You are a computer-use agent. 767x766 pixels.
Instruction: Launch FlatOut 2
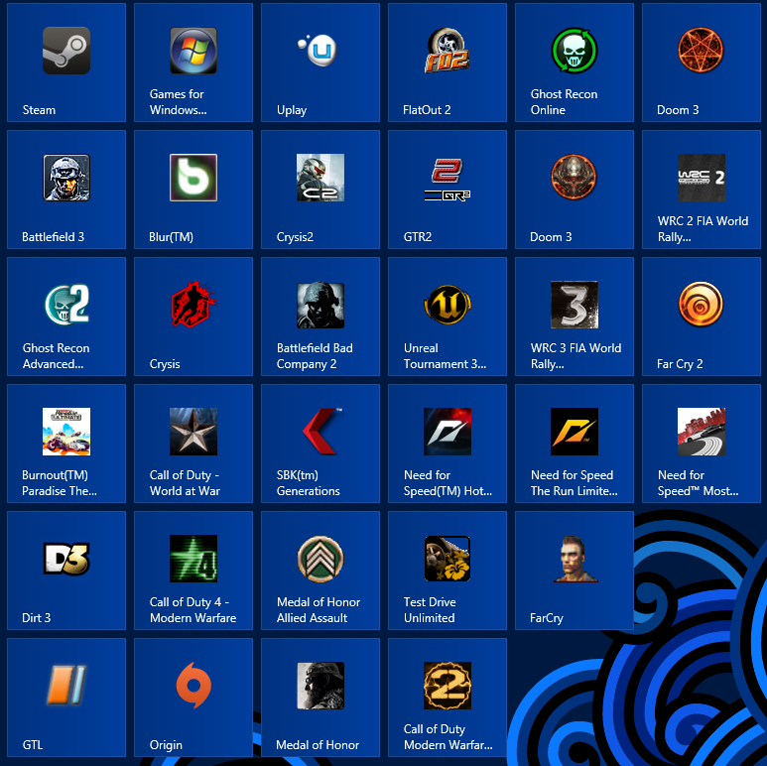click(447, 63)
